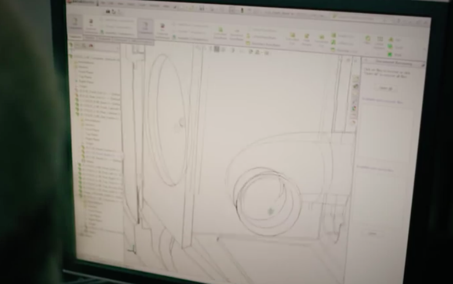Open the colorful Appearances task pane tab

coord(354,108)
